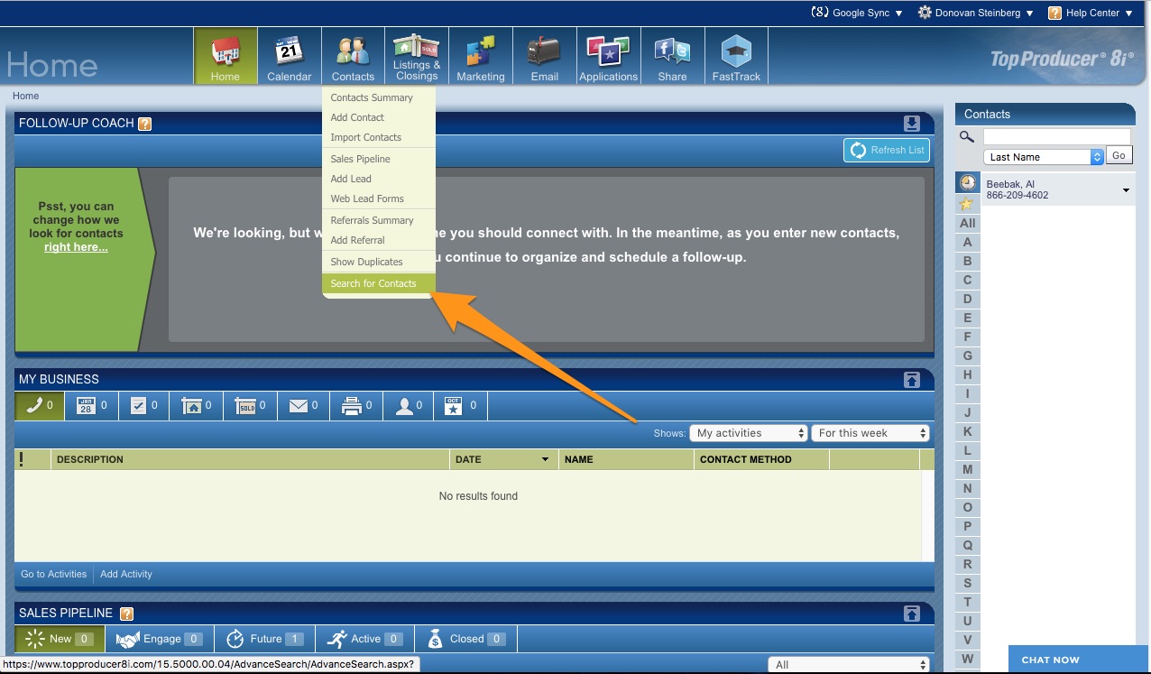Select the appointments calendar tab in My Business
Viewport: 1151px width, 674px height.
pyautogui.click(x=92, y=406)
